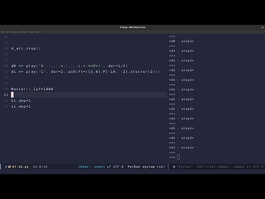
Task: Click [Venv: .venv] in the *Python* modeline
Action: [231, 167]
